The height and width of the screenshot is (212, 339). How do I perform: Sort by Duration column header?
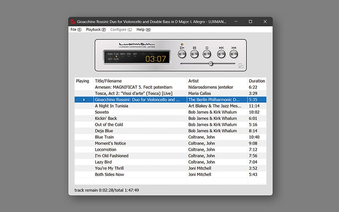257,81
